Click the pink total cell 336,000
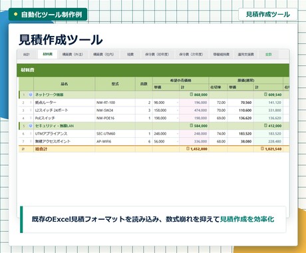This screenshot has width=306, height=253. click(194, 141)
